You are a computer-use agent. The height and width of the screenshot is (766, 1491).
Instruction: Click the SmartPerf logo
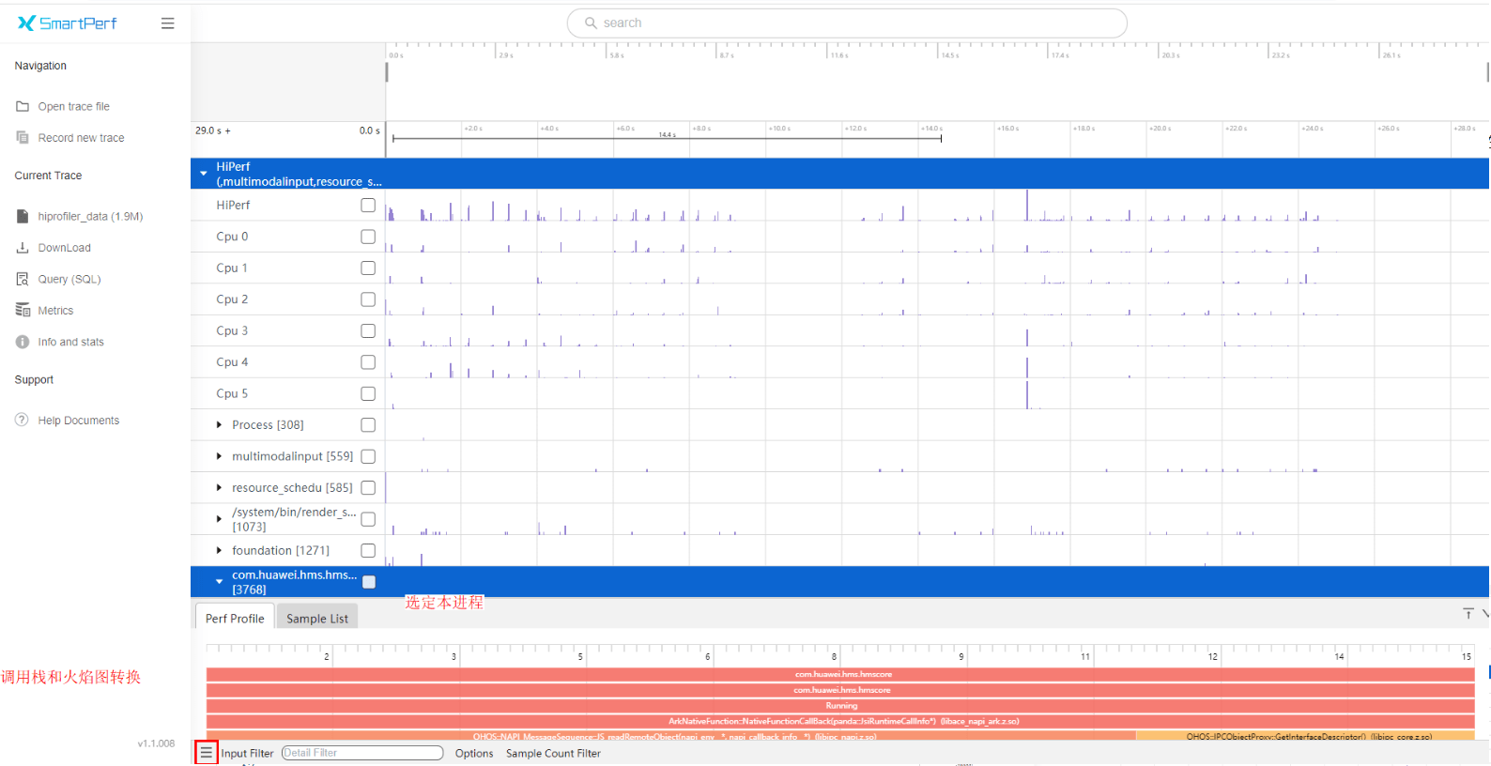point(67,23)
